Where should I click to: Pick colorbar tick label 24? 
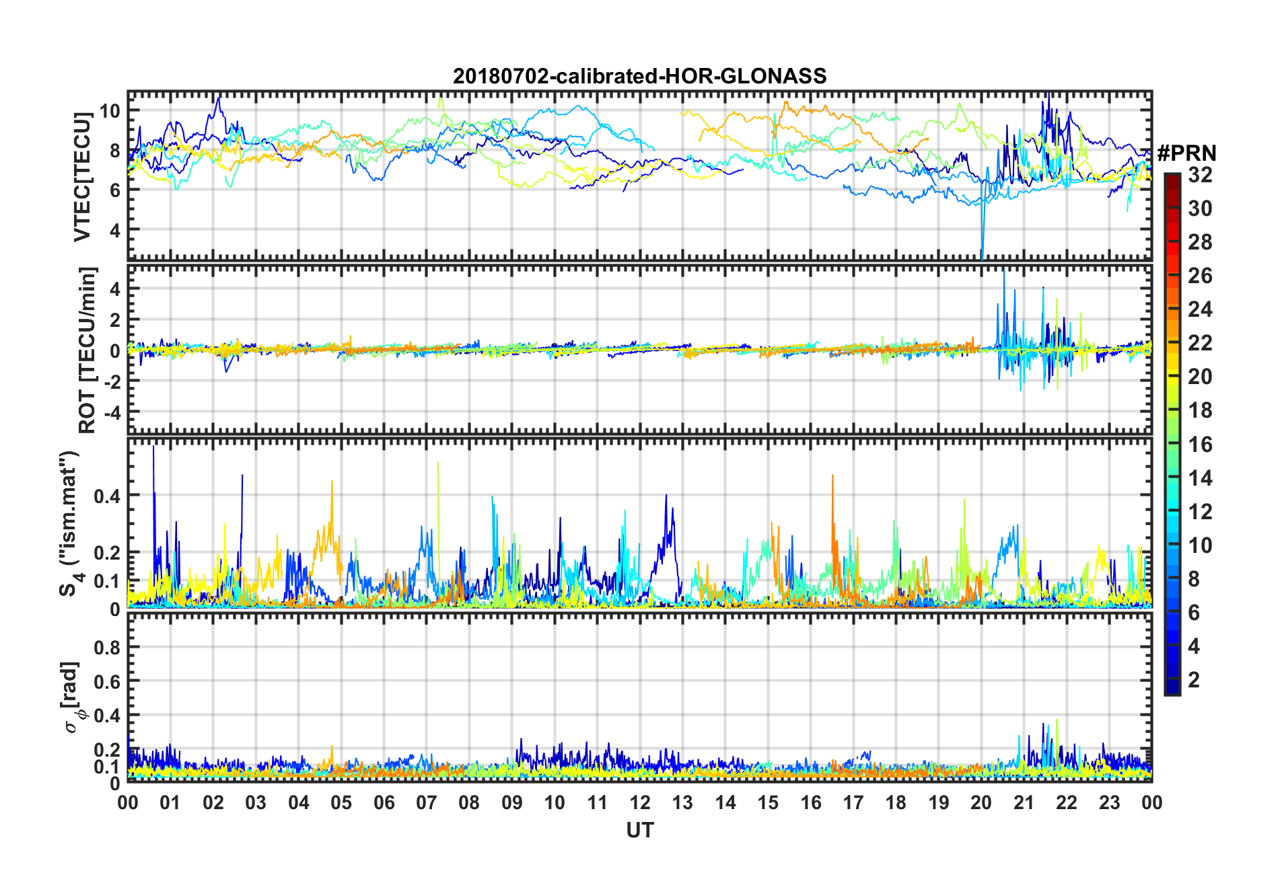1200,309
